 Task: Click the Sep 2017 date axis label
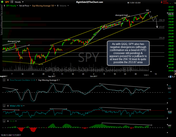click(52, 76)
